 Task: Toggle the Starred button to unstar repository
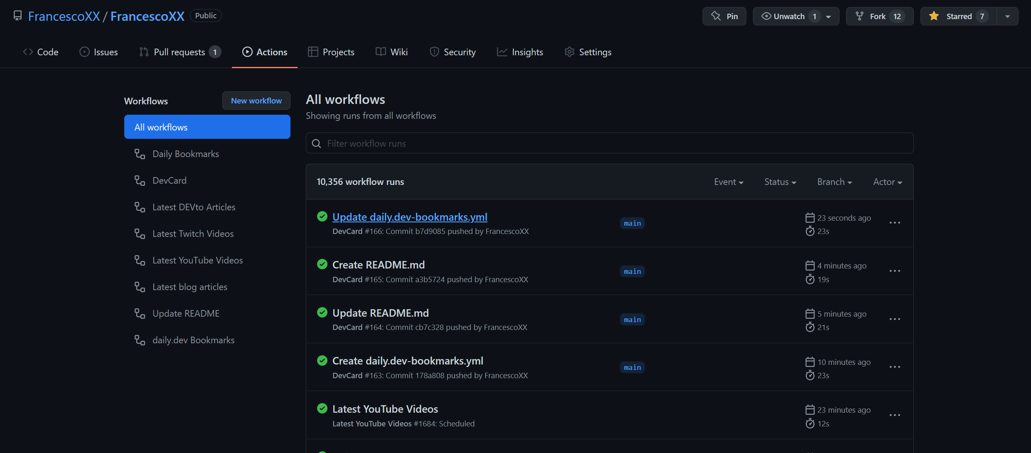click(958, 16)
